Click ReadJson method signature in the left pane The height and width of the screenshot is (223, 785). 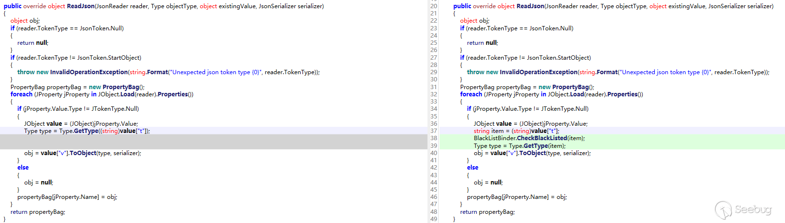coord(164,6)
